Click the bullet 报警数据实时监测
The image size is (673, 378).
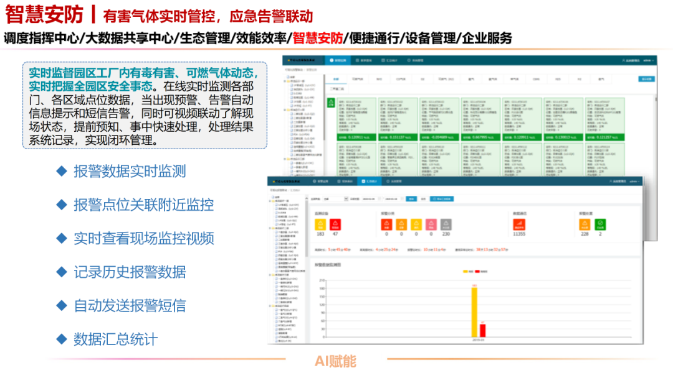[x=130, y=171]
